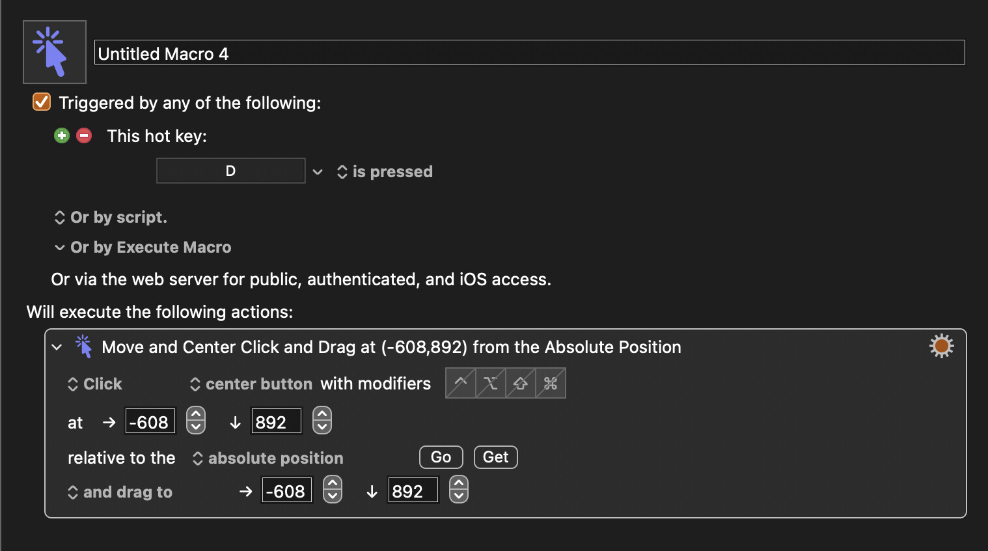Toggle the Control modifier key
The image size is (988, 551).
(x=461, y=383)
